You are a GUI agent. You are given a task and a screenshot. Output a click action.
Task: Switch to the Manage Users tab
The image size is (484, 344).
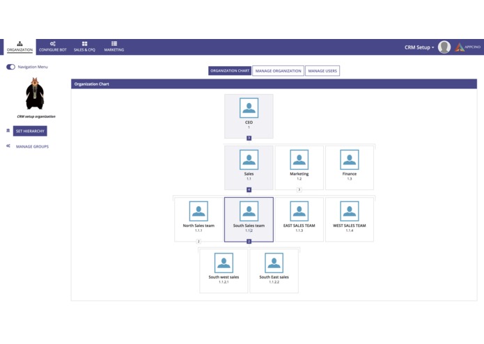[322, 70]
